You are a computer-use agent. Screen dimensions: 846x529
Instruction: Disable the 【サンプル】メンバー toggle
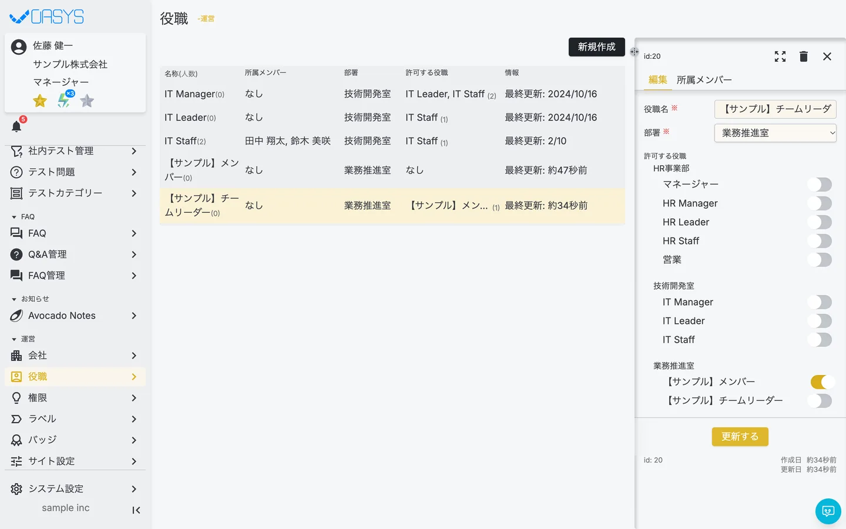pyautogui.click(x=822, y=382)
